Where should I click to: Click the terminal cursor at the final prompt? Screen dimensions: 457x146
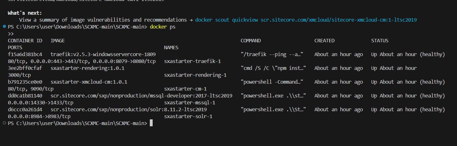tap(151, 123)
